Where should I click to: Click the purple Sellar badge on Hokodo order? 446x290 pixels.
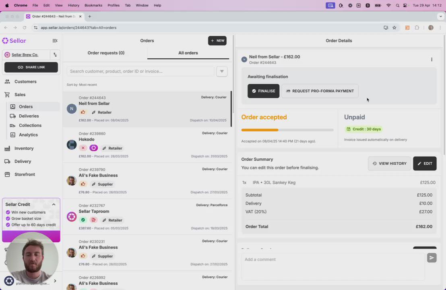tap(93, 148)
